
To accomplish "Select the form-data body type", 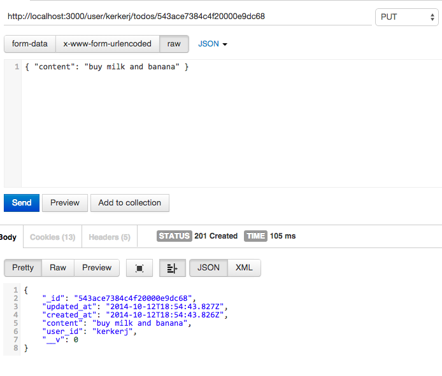I will pyautogui.click(x=30, y=44).
